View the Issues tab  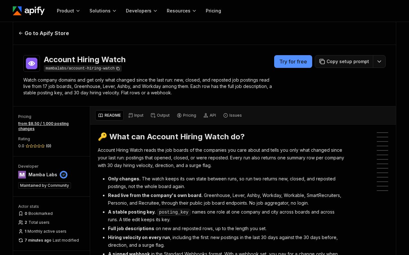[232, 115]
